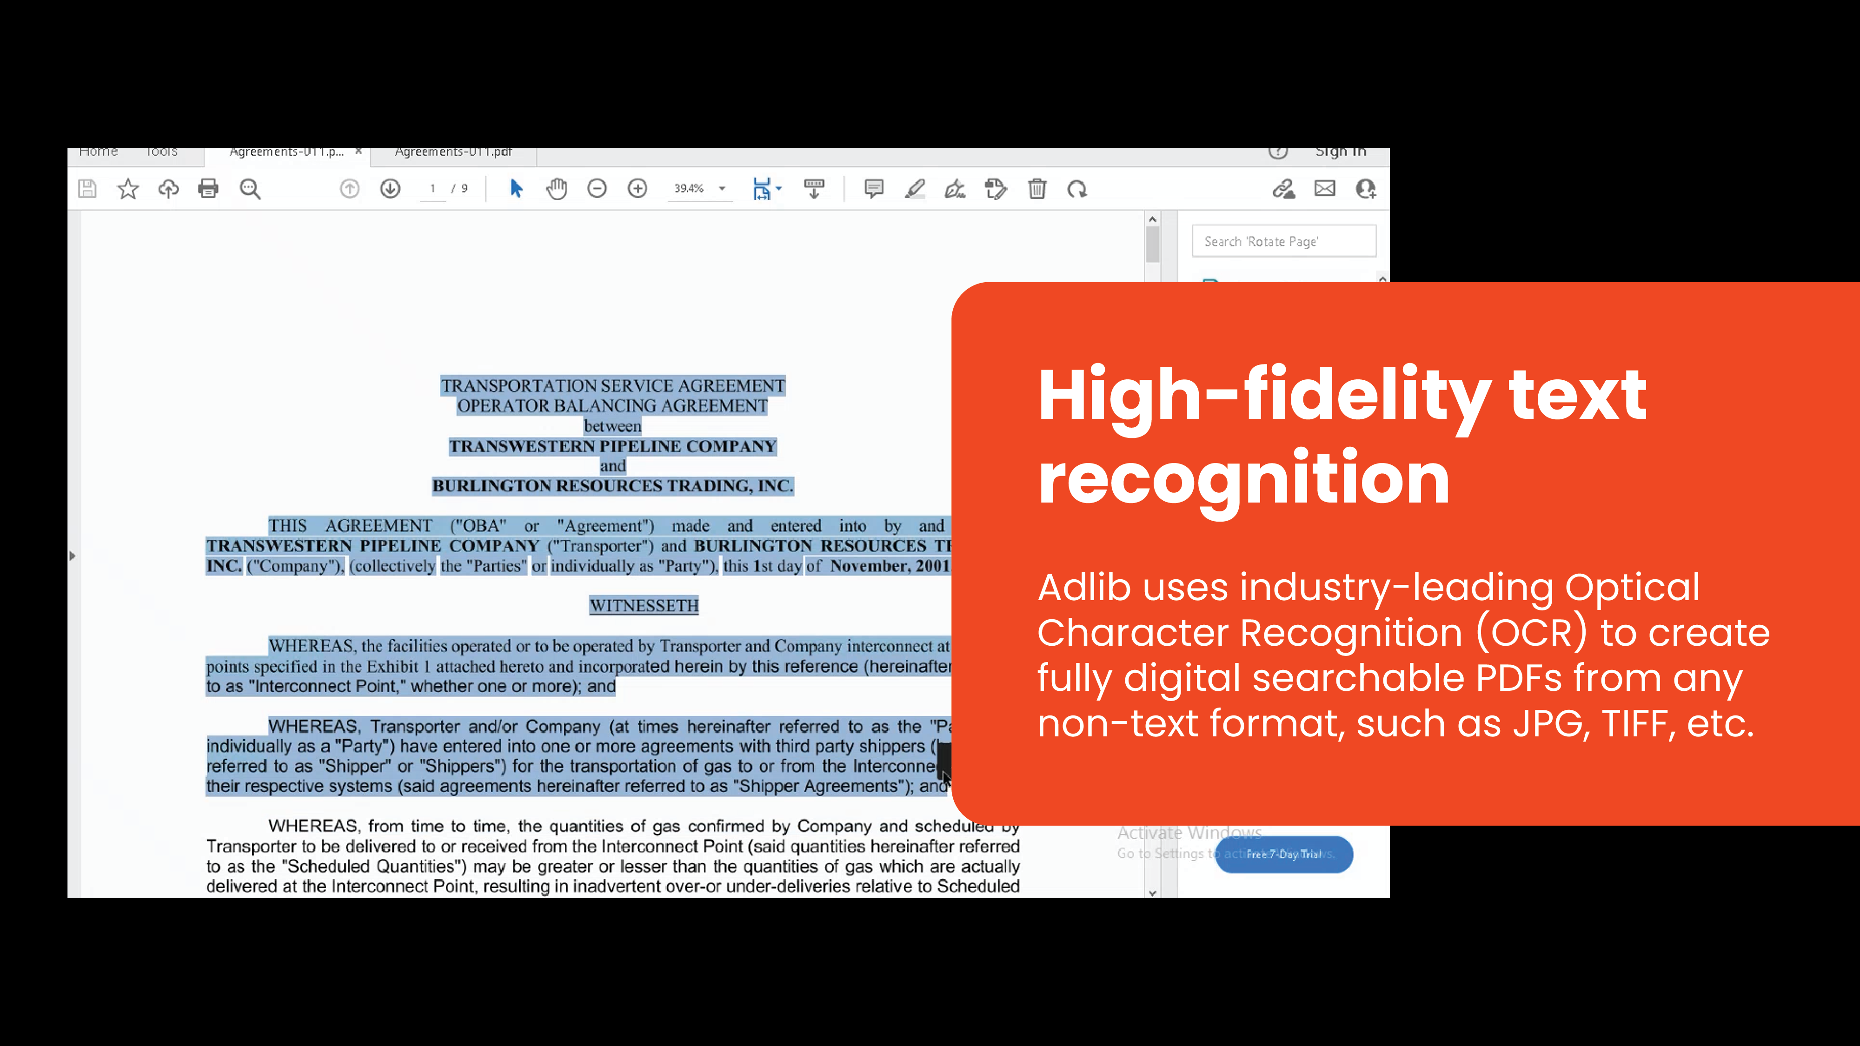Click the Save file icon
Viewport: 1860px width, 1046px height.
(87, 189)
